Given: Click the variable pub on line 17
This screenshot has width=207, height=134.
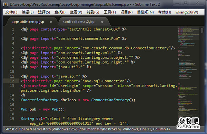Looking at the screenshot, I should click(33, 109).
